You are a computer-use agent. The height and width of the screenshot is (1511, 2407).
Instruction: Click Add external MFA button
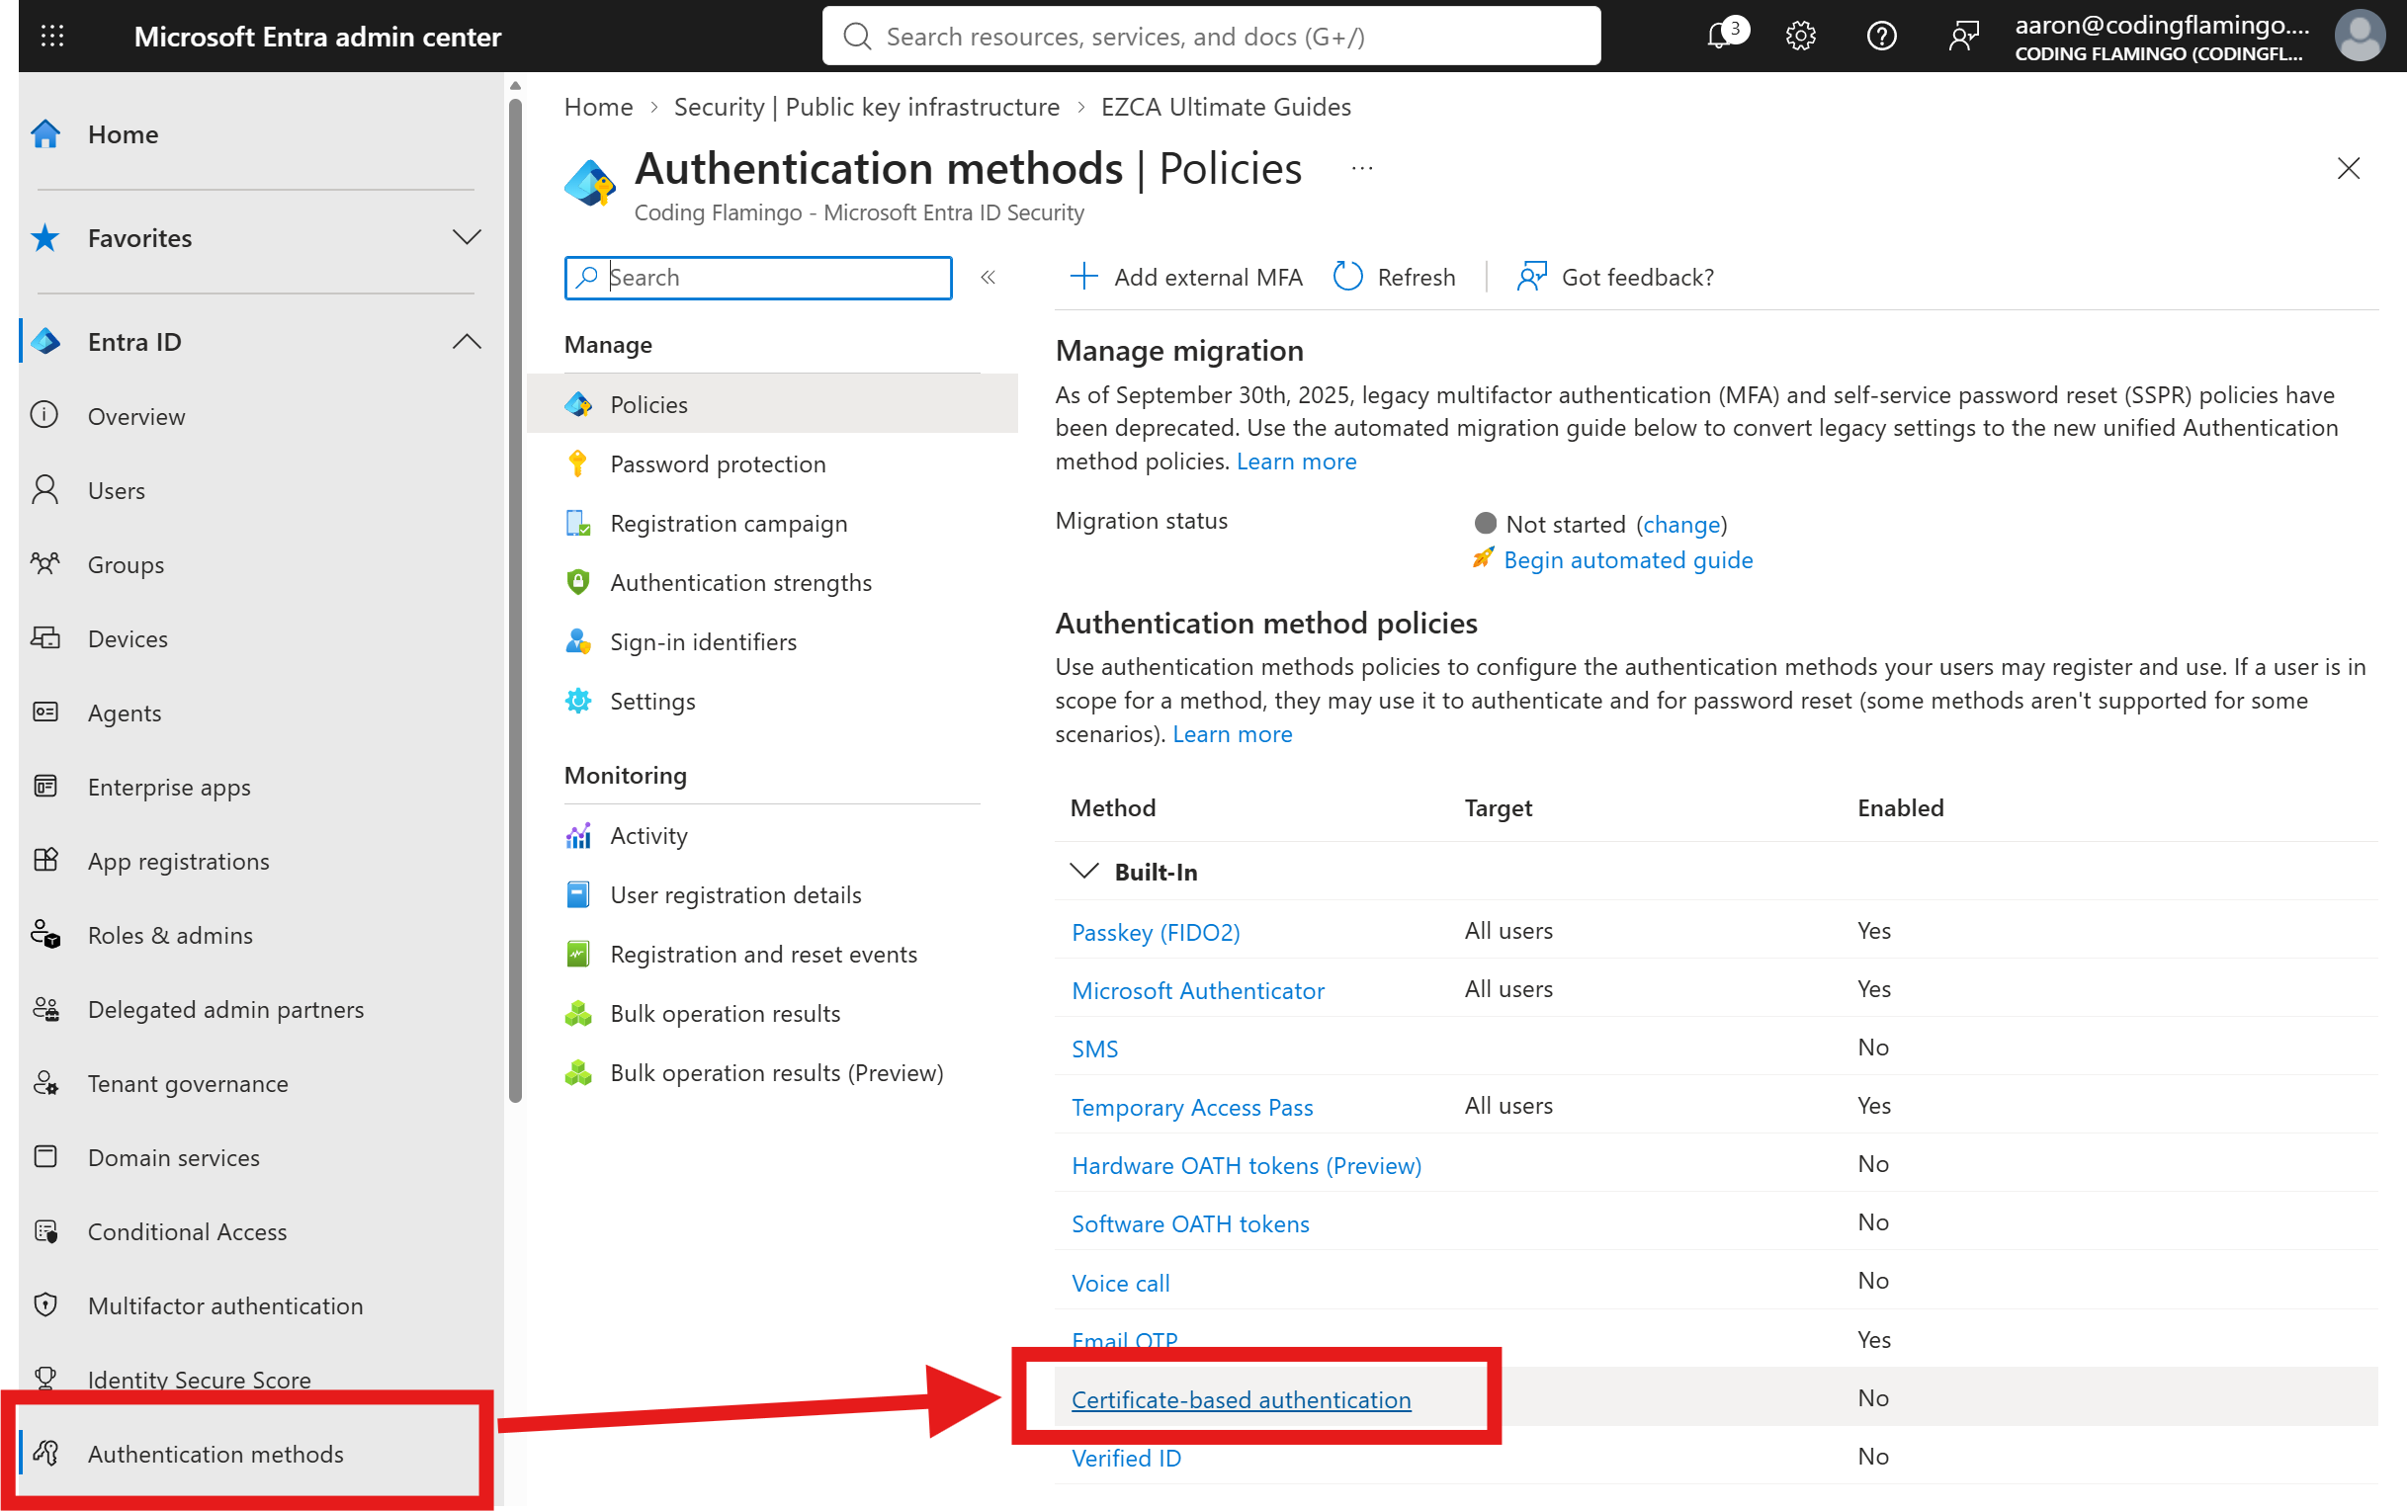(x=1185, y=277)
